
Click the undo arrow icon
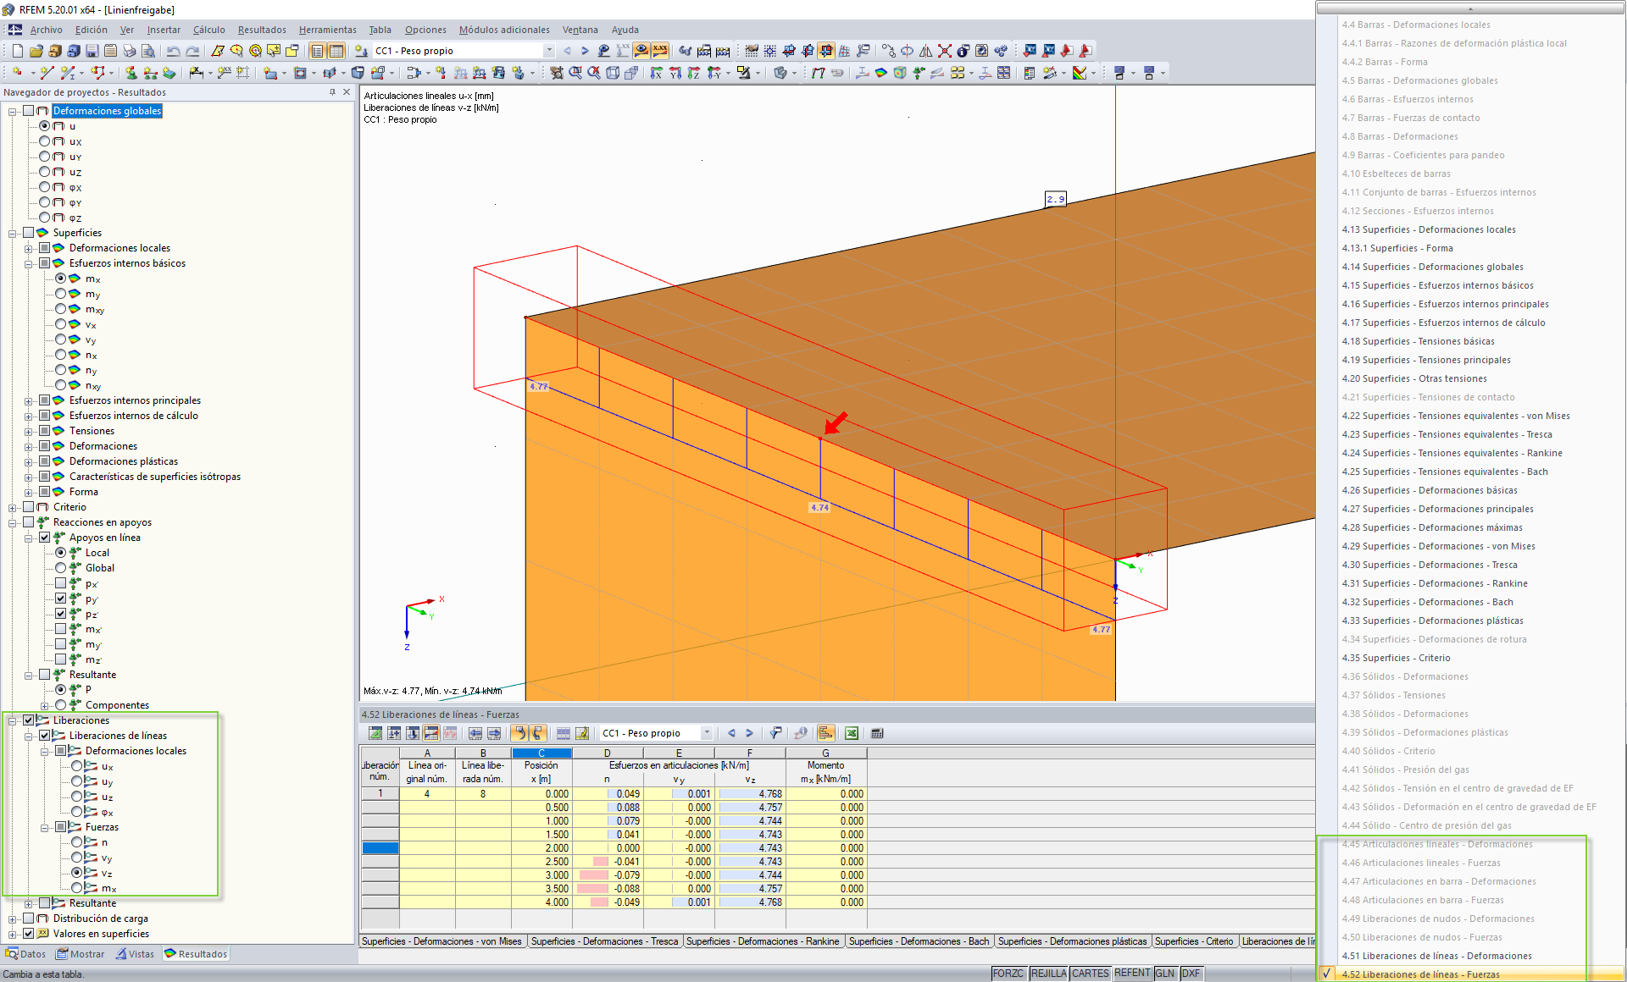coord(173,51)
